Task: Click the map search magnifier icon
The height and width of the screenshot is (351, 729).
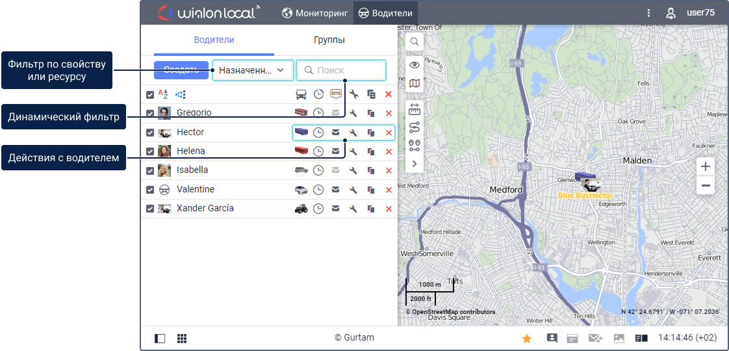Action: 414,42
